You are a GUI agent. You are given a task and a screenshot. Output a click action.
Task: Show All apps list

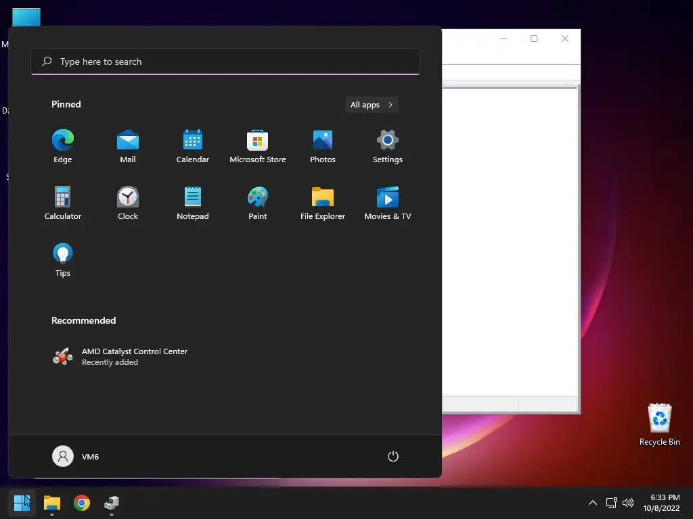click(x=372, y=105)
